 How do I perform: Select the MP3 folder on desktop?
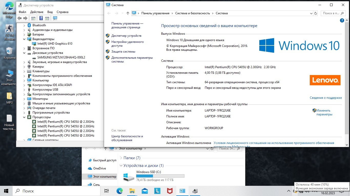[x=9, y=98]
